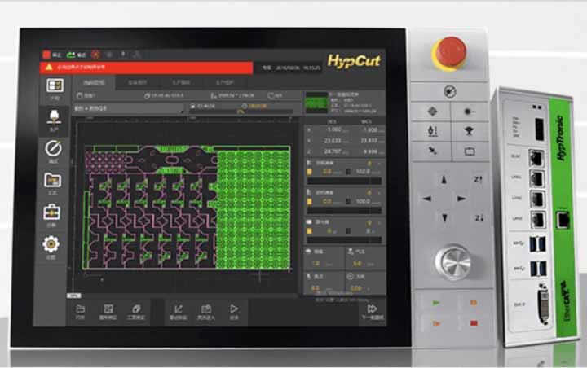Open the dropdown above the nesting canvas
The height and width of the screenshot is (368, 587).
129,108
